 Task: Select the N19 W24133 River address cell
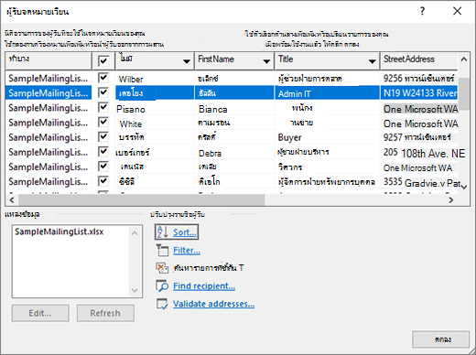tap(420, 92)
